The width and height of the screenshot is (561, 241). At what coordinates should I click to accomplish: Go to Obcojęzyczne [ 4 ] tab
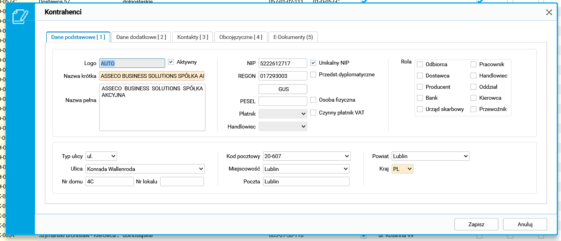241,37
